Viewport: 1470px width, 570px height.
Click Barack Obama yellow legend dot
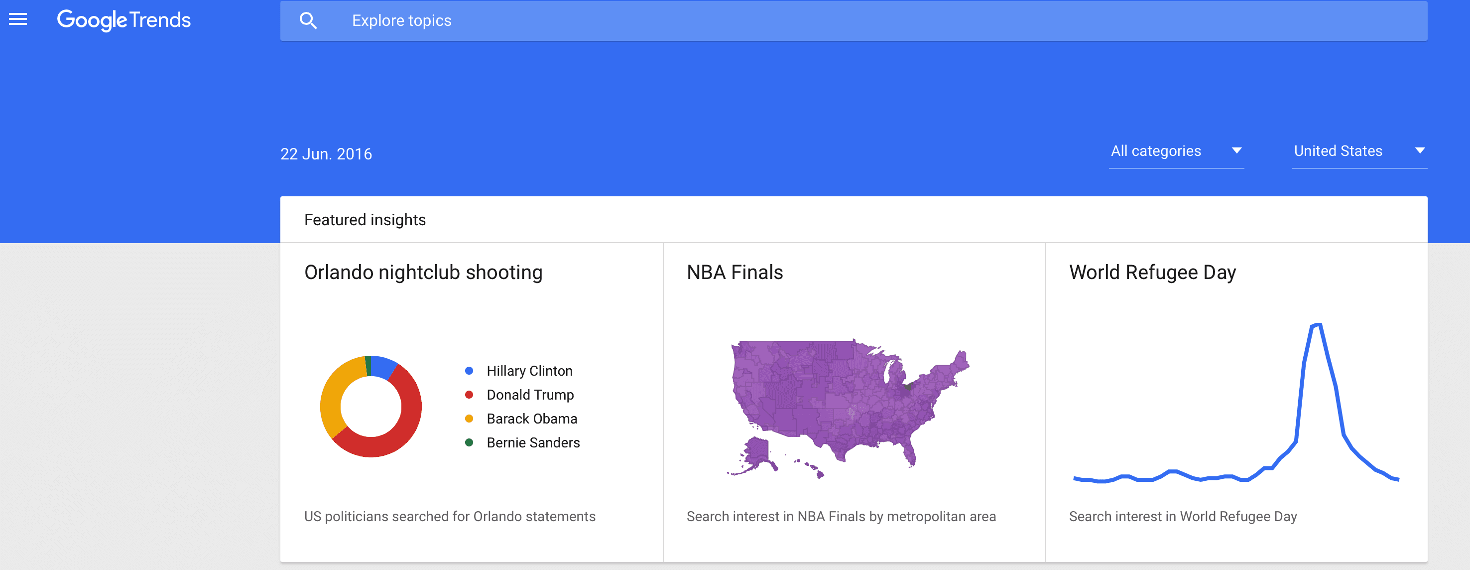(x=469, y=419)
